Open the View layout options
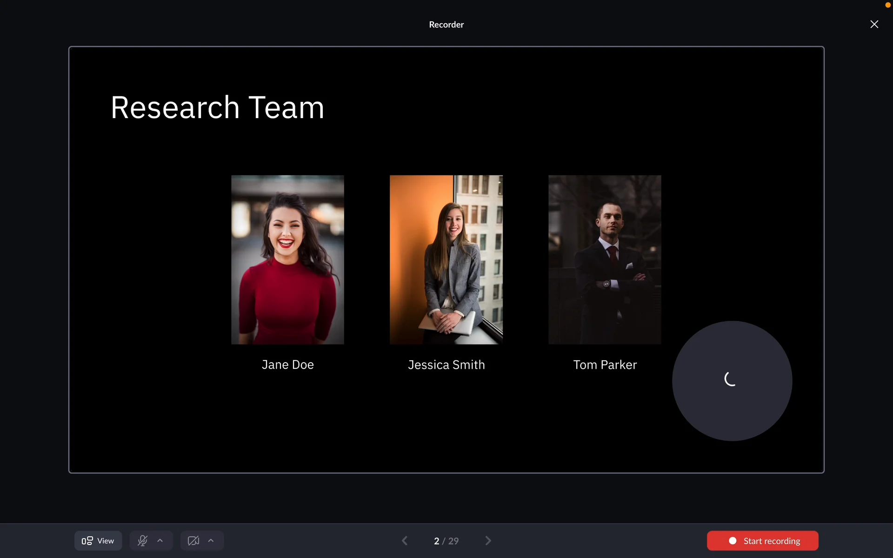Image resolution: width=893 pixels, height=558 pixels. point(98,541)
